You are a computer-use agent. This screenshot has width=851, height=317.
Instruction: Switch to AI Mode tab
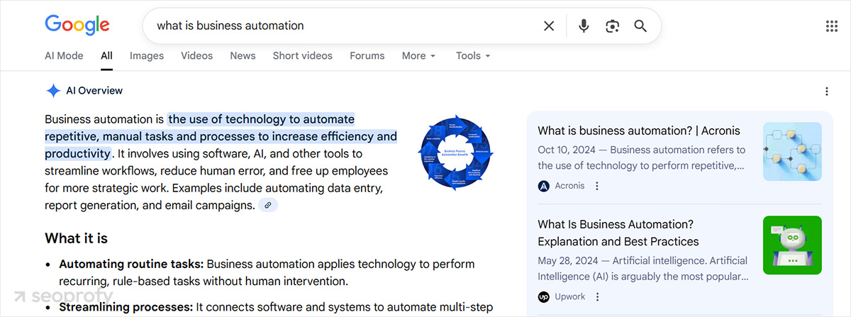[x=64, y=55]
